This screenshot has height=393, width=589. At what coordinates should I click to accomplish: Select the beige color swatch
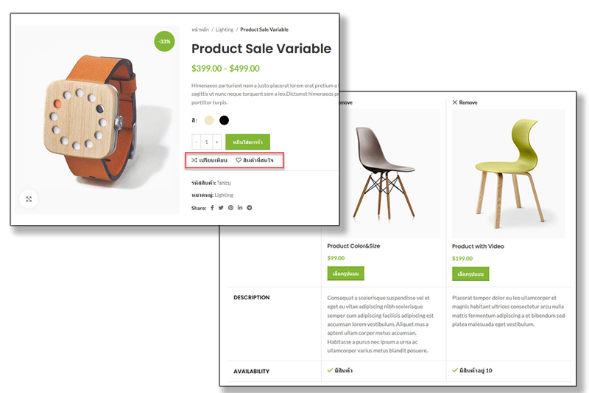(x=209, y=120)
